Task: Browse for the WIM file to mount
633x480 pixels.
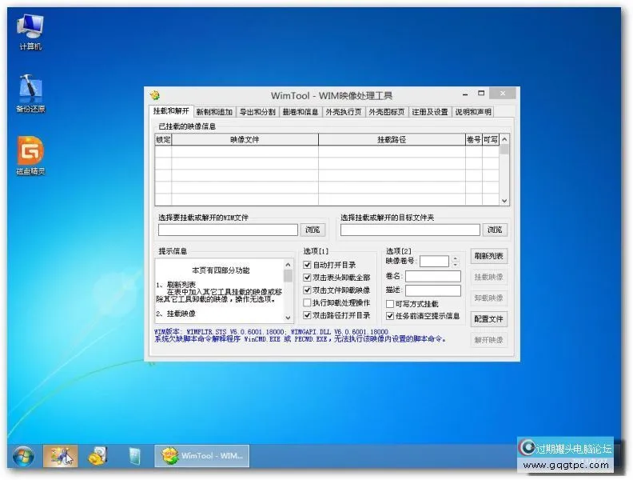Action: click(x=312, y=230)
